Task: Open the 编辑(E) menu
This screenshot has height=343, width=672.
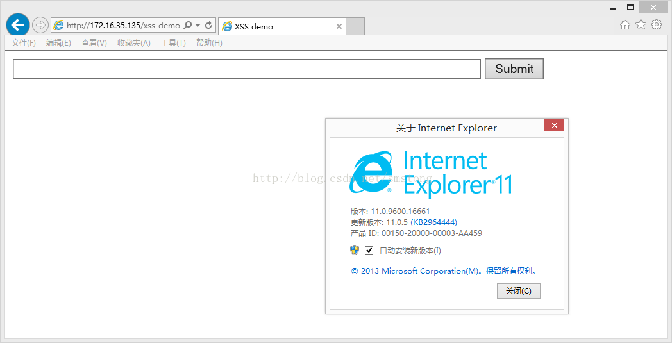Action: point(58,43)
